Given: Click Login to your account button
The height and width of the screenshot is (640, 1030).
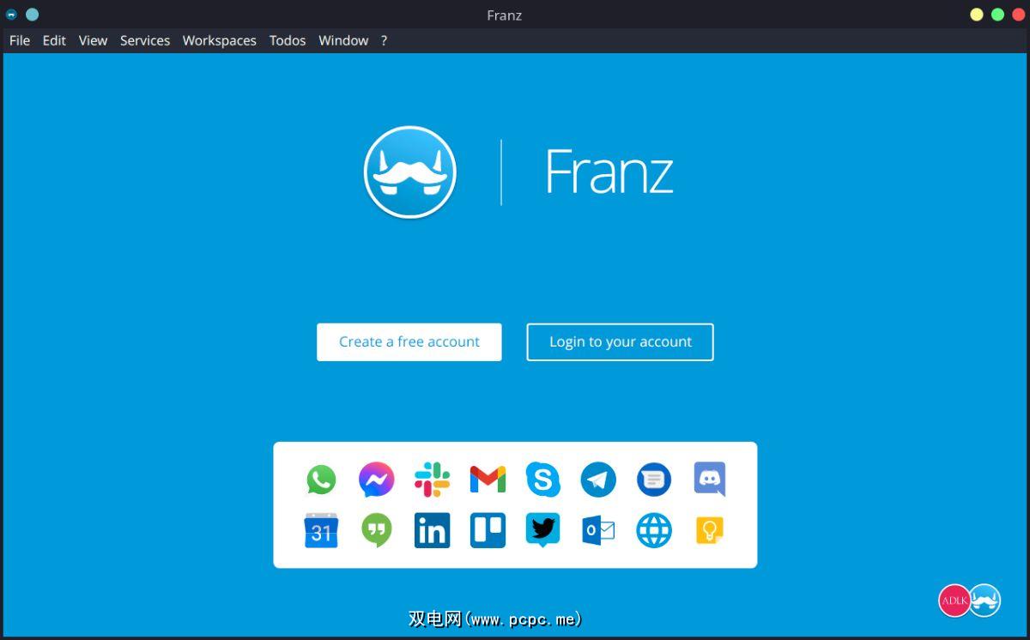Looking at the screenshot, I should (620, 341).
